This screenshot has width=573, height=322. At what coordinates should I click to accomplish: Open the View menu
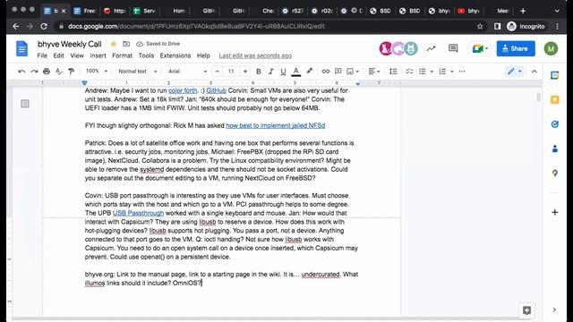[77, 55]
